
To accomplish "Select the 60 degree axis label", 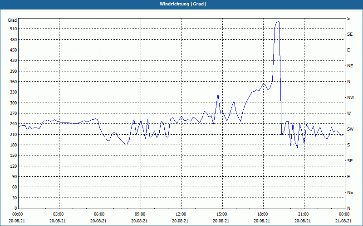I will [15, 187].
